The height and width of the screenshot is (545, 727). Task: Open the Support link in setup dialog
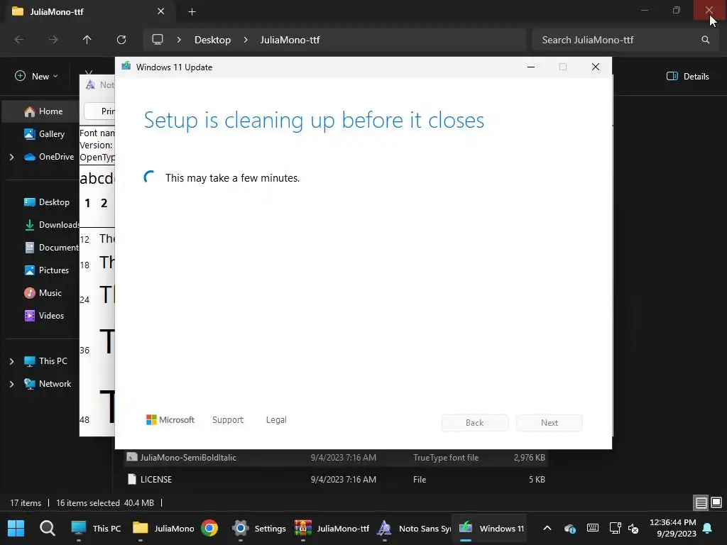[x=228, y=420]
